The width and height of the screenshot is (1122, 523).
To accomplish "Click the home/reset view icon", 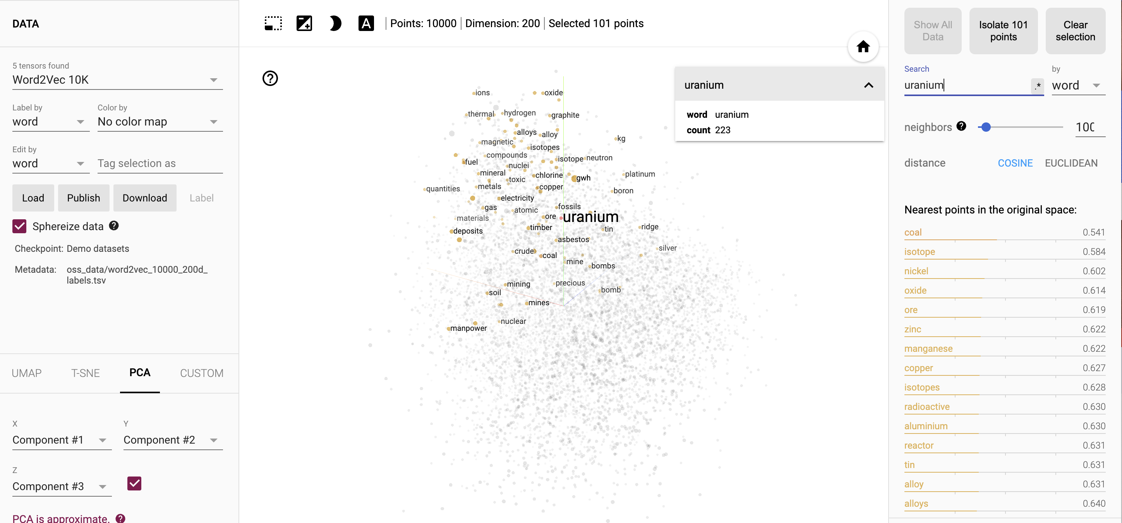I will coord(862,46).
